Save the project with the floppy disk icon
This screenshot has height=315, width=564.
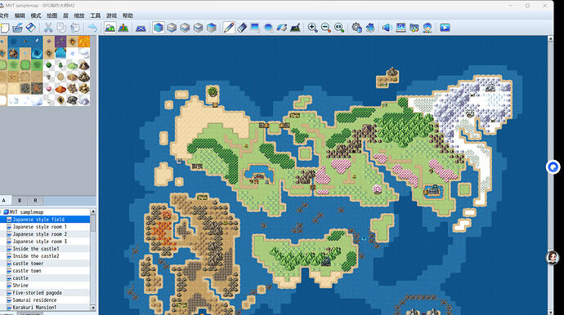[x=31, y=28]
